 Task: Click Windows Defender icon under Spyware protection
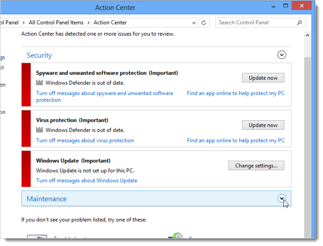click(x=40, y=83)
